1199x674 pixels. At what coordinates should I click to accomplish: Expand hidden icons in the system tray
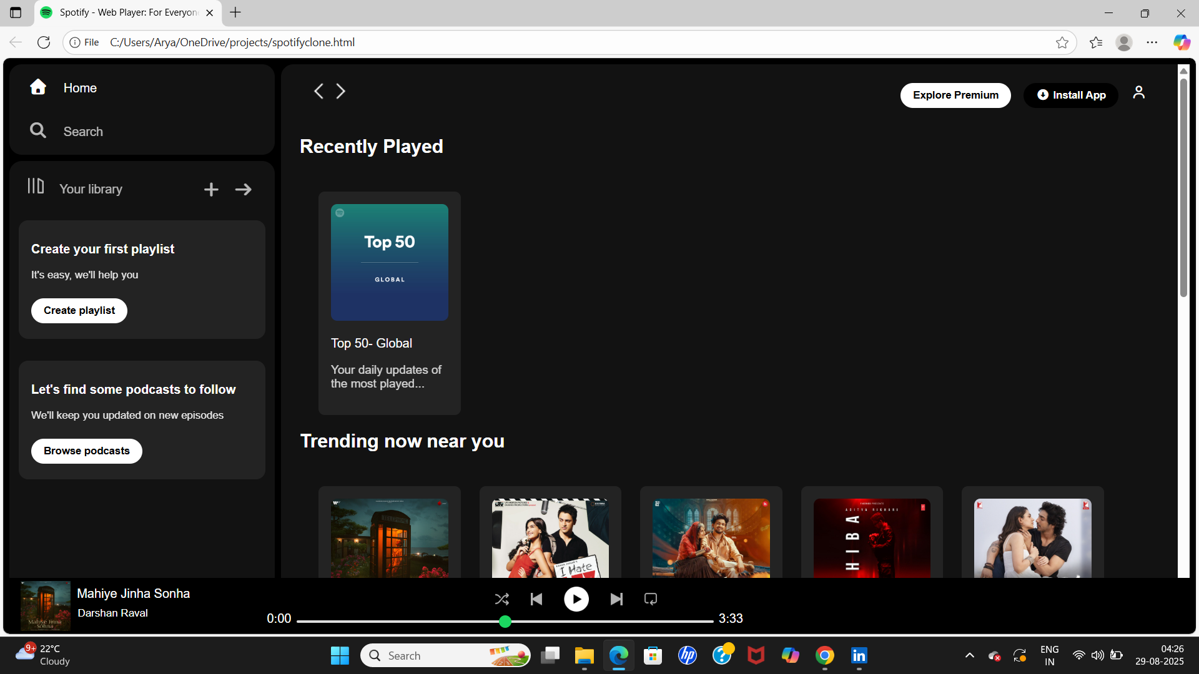click(x=970, y=655)
